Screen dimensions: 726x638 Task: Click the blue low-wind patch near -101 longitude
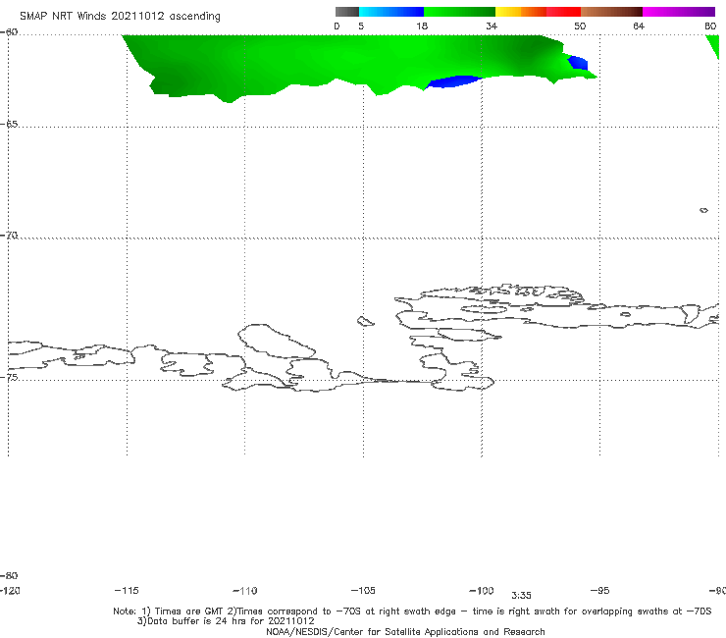[x=453, y=82]
